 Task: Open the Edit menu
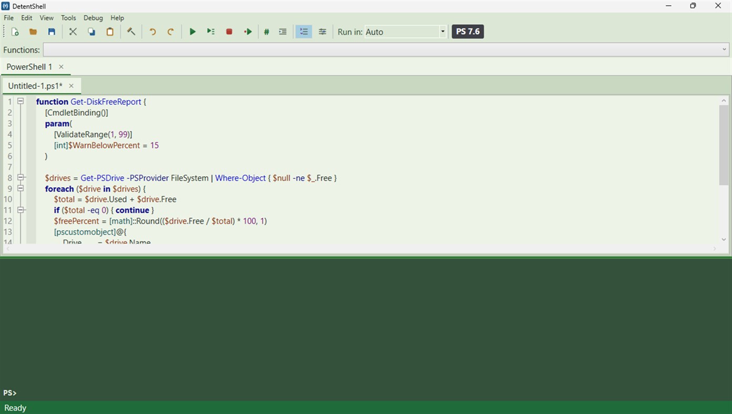click(27, 18)
